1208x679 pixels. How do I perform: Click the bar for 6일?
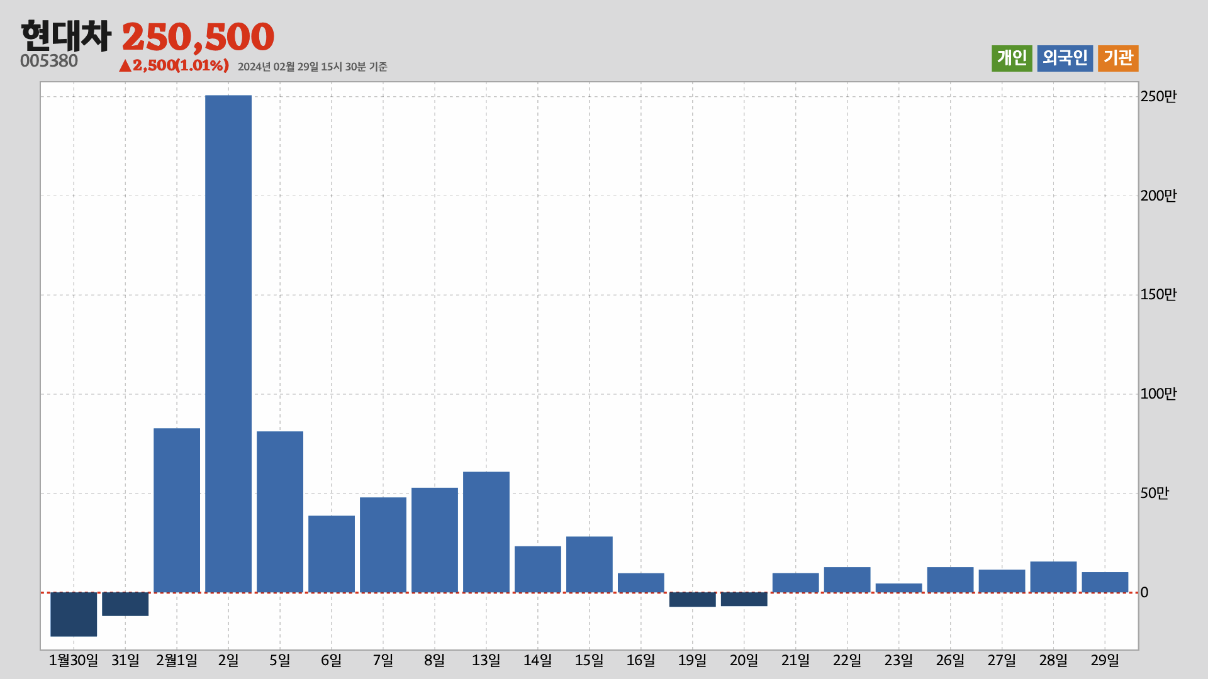(332, 554)
